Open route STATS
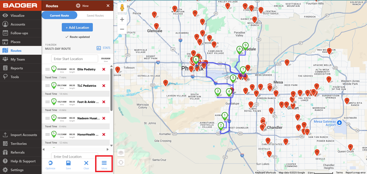Viewport: 367px width, 174px height. [104, 48]
